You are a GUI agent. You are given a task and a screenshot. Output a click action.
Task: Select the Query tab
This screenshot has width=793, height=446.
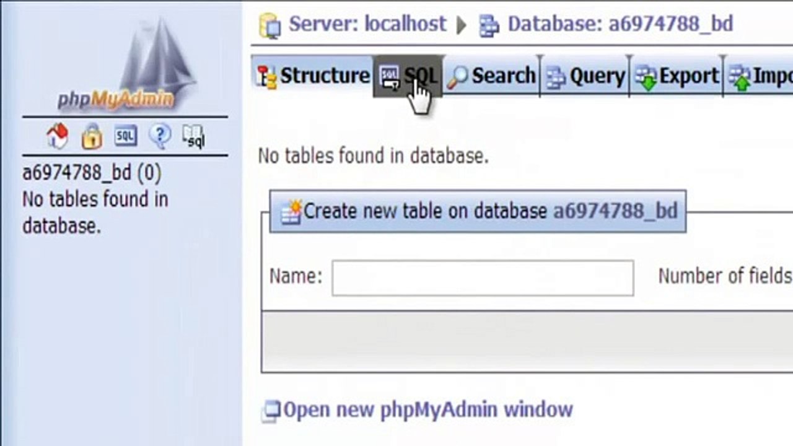coord(585,76)
